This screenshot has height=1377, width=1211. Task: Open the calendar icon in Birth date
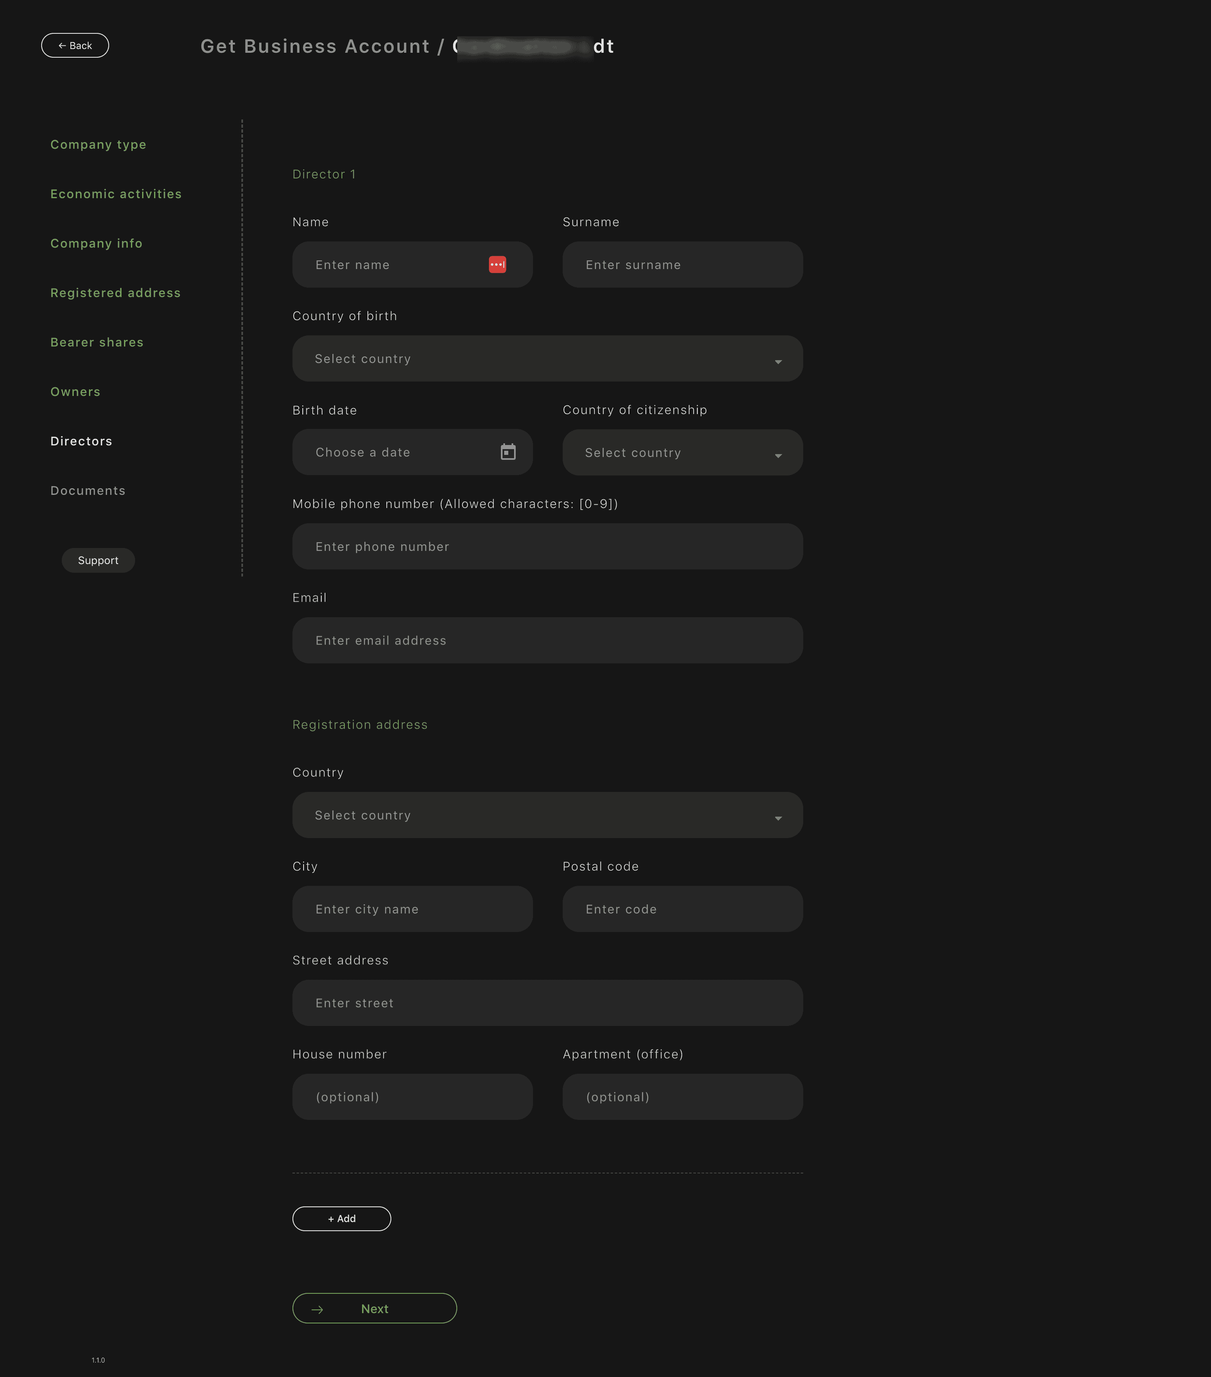point(508,452)
